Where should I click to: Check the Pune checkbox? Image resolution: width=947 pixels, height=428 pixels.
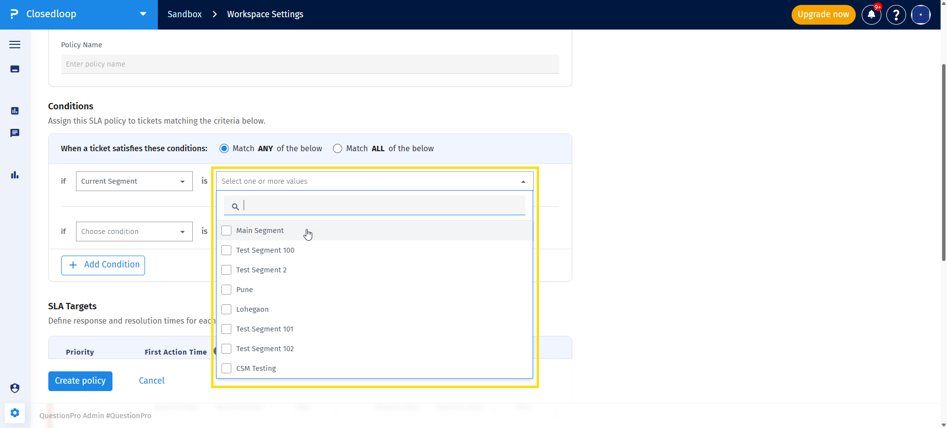226,290
